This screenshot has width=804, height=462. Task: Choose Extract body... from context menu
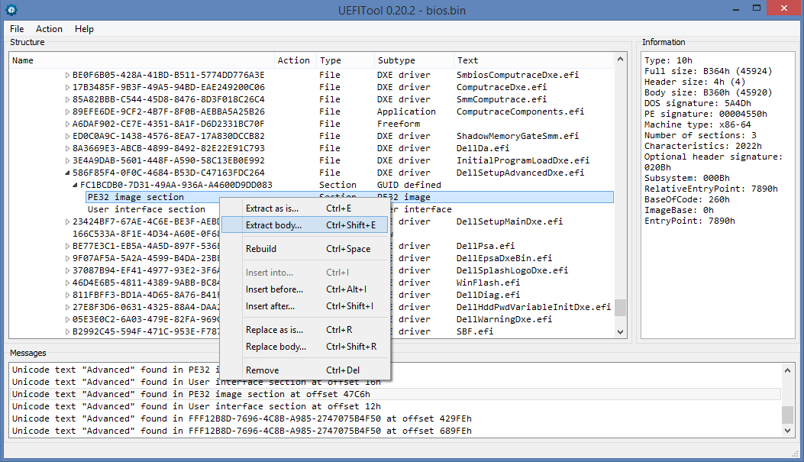click(305, 225)
